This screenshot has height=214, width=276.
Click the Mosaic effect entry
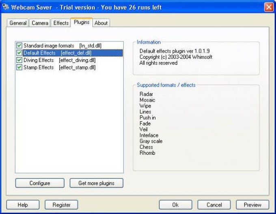click(147, 100)
